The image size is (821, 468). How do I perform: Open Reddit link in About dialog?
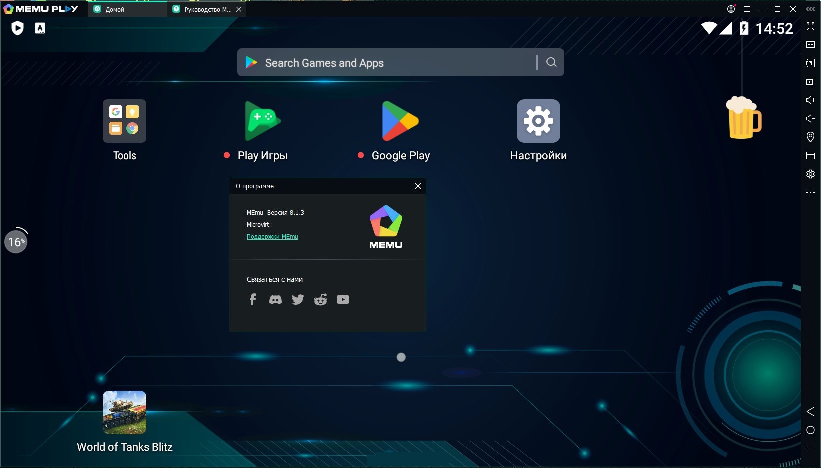coord(320,299)
